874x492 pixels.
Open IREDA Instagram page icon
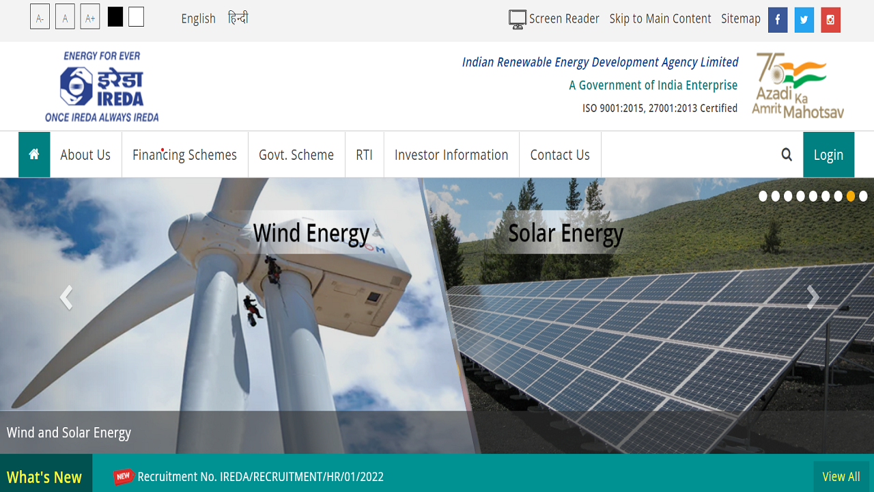coord(830,20)
